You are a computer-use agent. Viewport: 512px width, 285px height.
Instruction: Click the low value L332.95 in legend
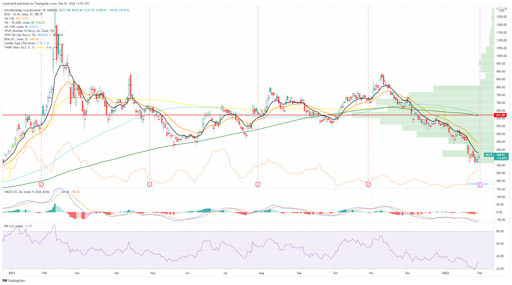pyautogui.click(x=89, y=10)
